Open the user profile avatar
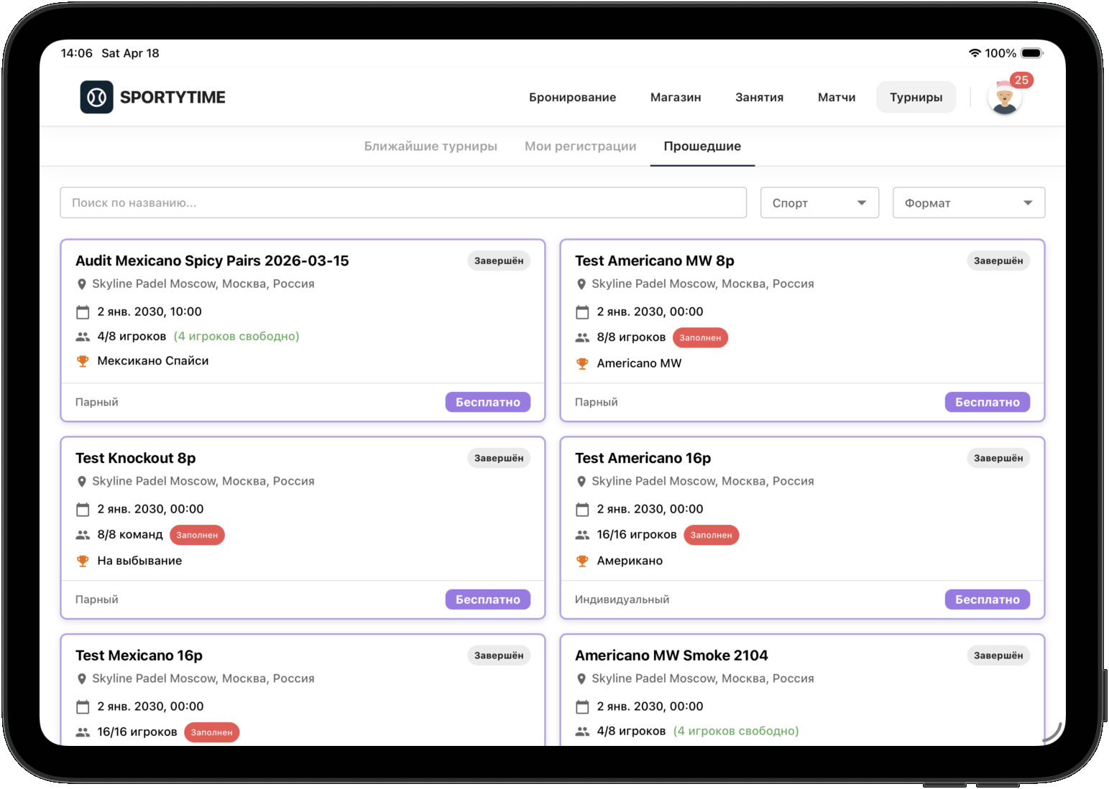Viewport: 1109px width, 789px height. tap(1004, 98)
